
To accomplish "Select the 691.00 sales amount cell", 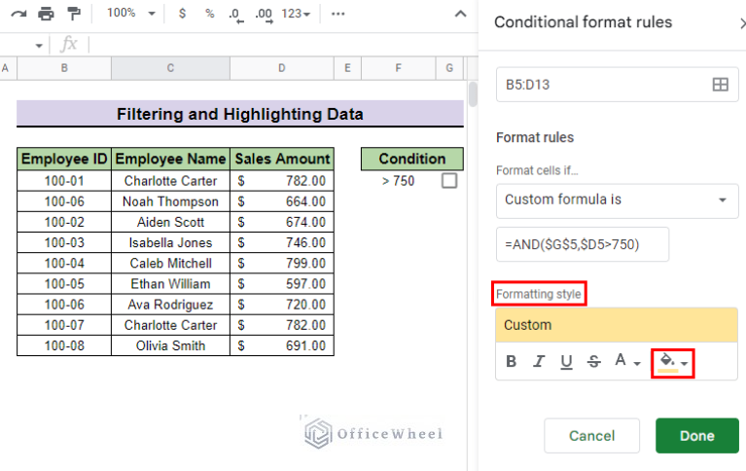I will pyautogui.click(x=282, y=345).
